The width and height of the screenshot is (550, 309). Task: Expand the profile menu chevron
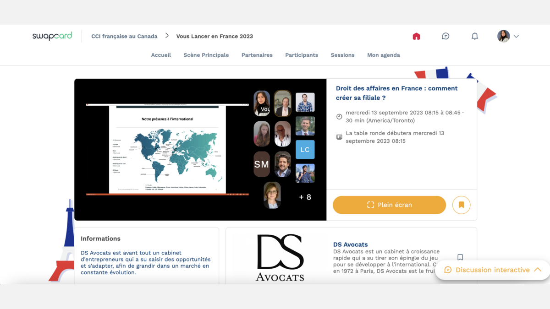517,36
